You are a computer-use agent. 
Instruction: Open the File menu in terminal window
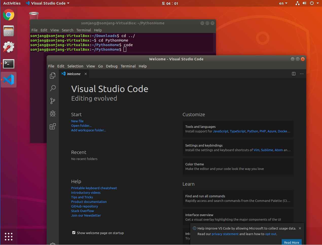pos(34,30)
